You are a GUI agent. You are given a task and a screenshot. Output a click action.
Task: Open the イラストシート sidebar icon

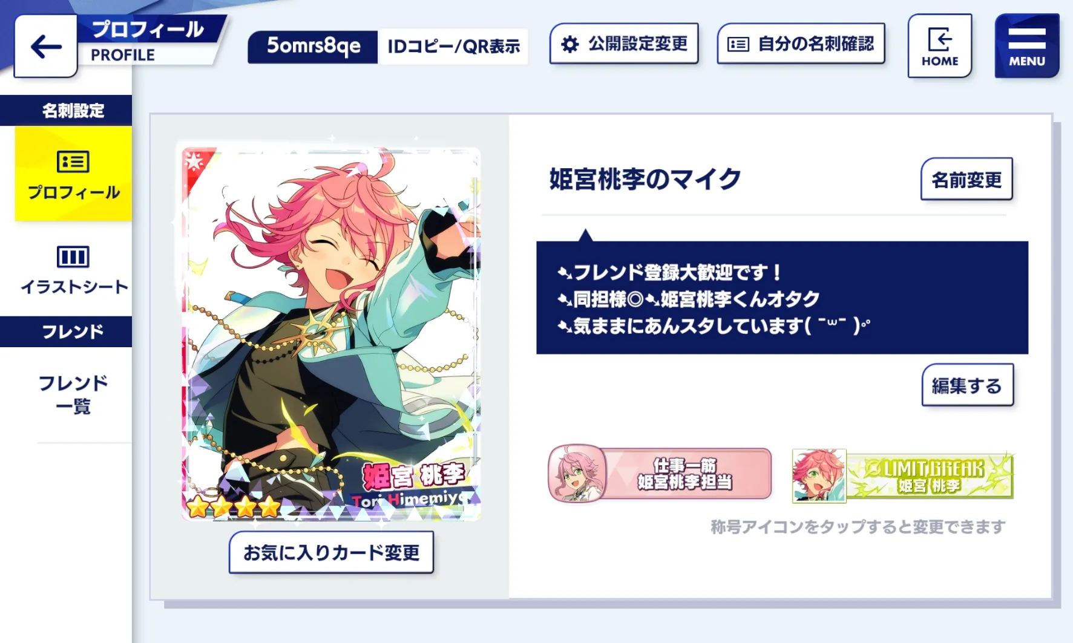click(x=73, y=256)
